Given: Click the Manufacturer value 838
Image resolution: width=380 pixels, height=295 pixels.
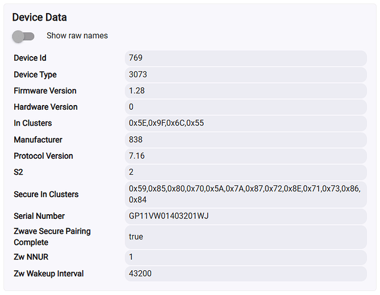Looking at the screenshot, I should point(136,140).
